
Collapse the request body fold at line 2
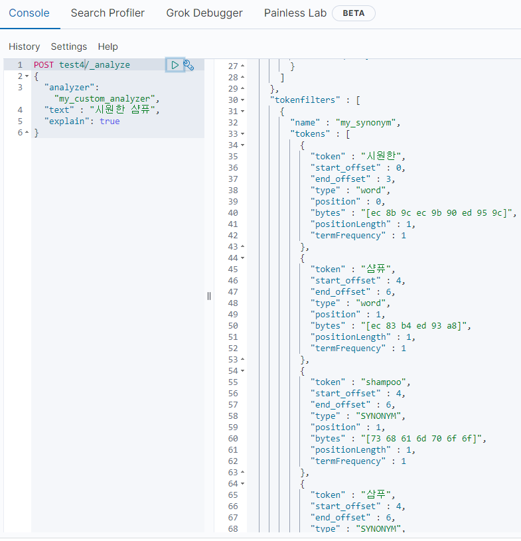(x=27, y=76)
